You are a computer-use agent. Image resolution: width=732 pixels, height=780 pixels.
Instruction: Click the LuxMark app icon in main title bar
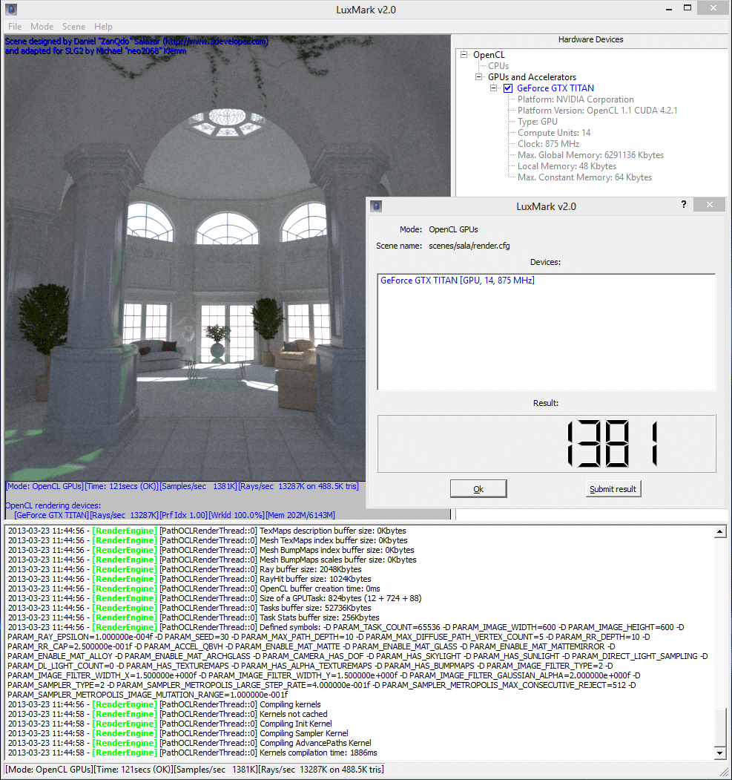tap(11, 9)
